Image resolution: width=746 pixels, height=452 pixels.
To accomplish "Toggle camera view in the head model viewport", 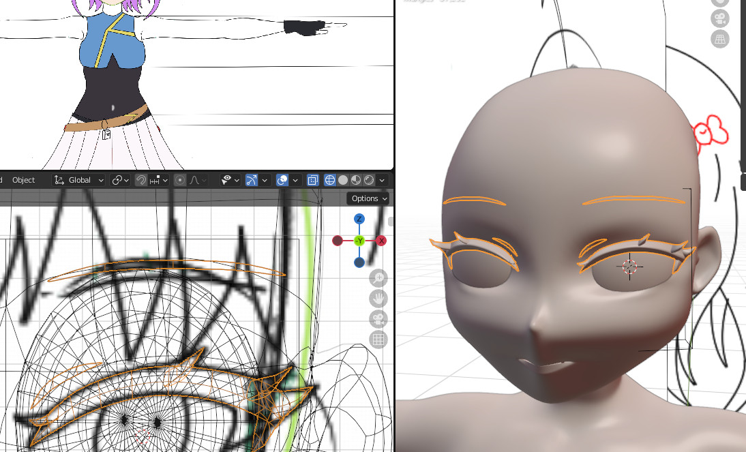I will pyautogui.click(x=720, y=18).
